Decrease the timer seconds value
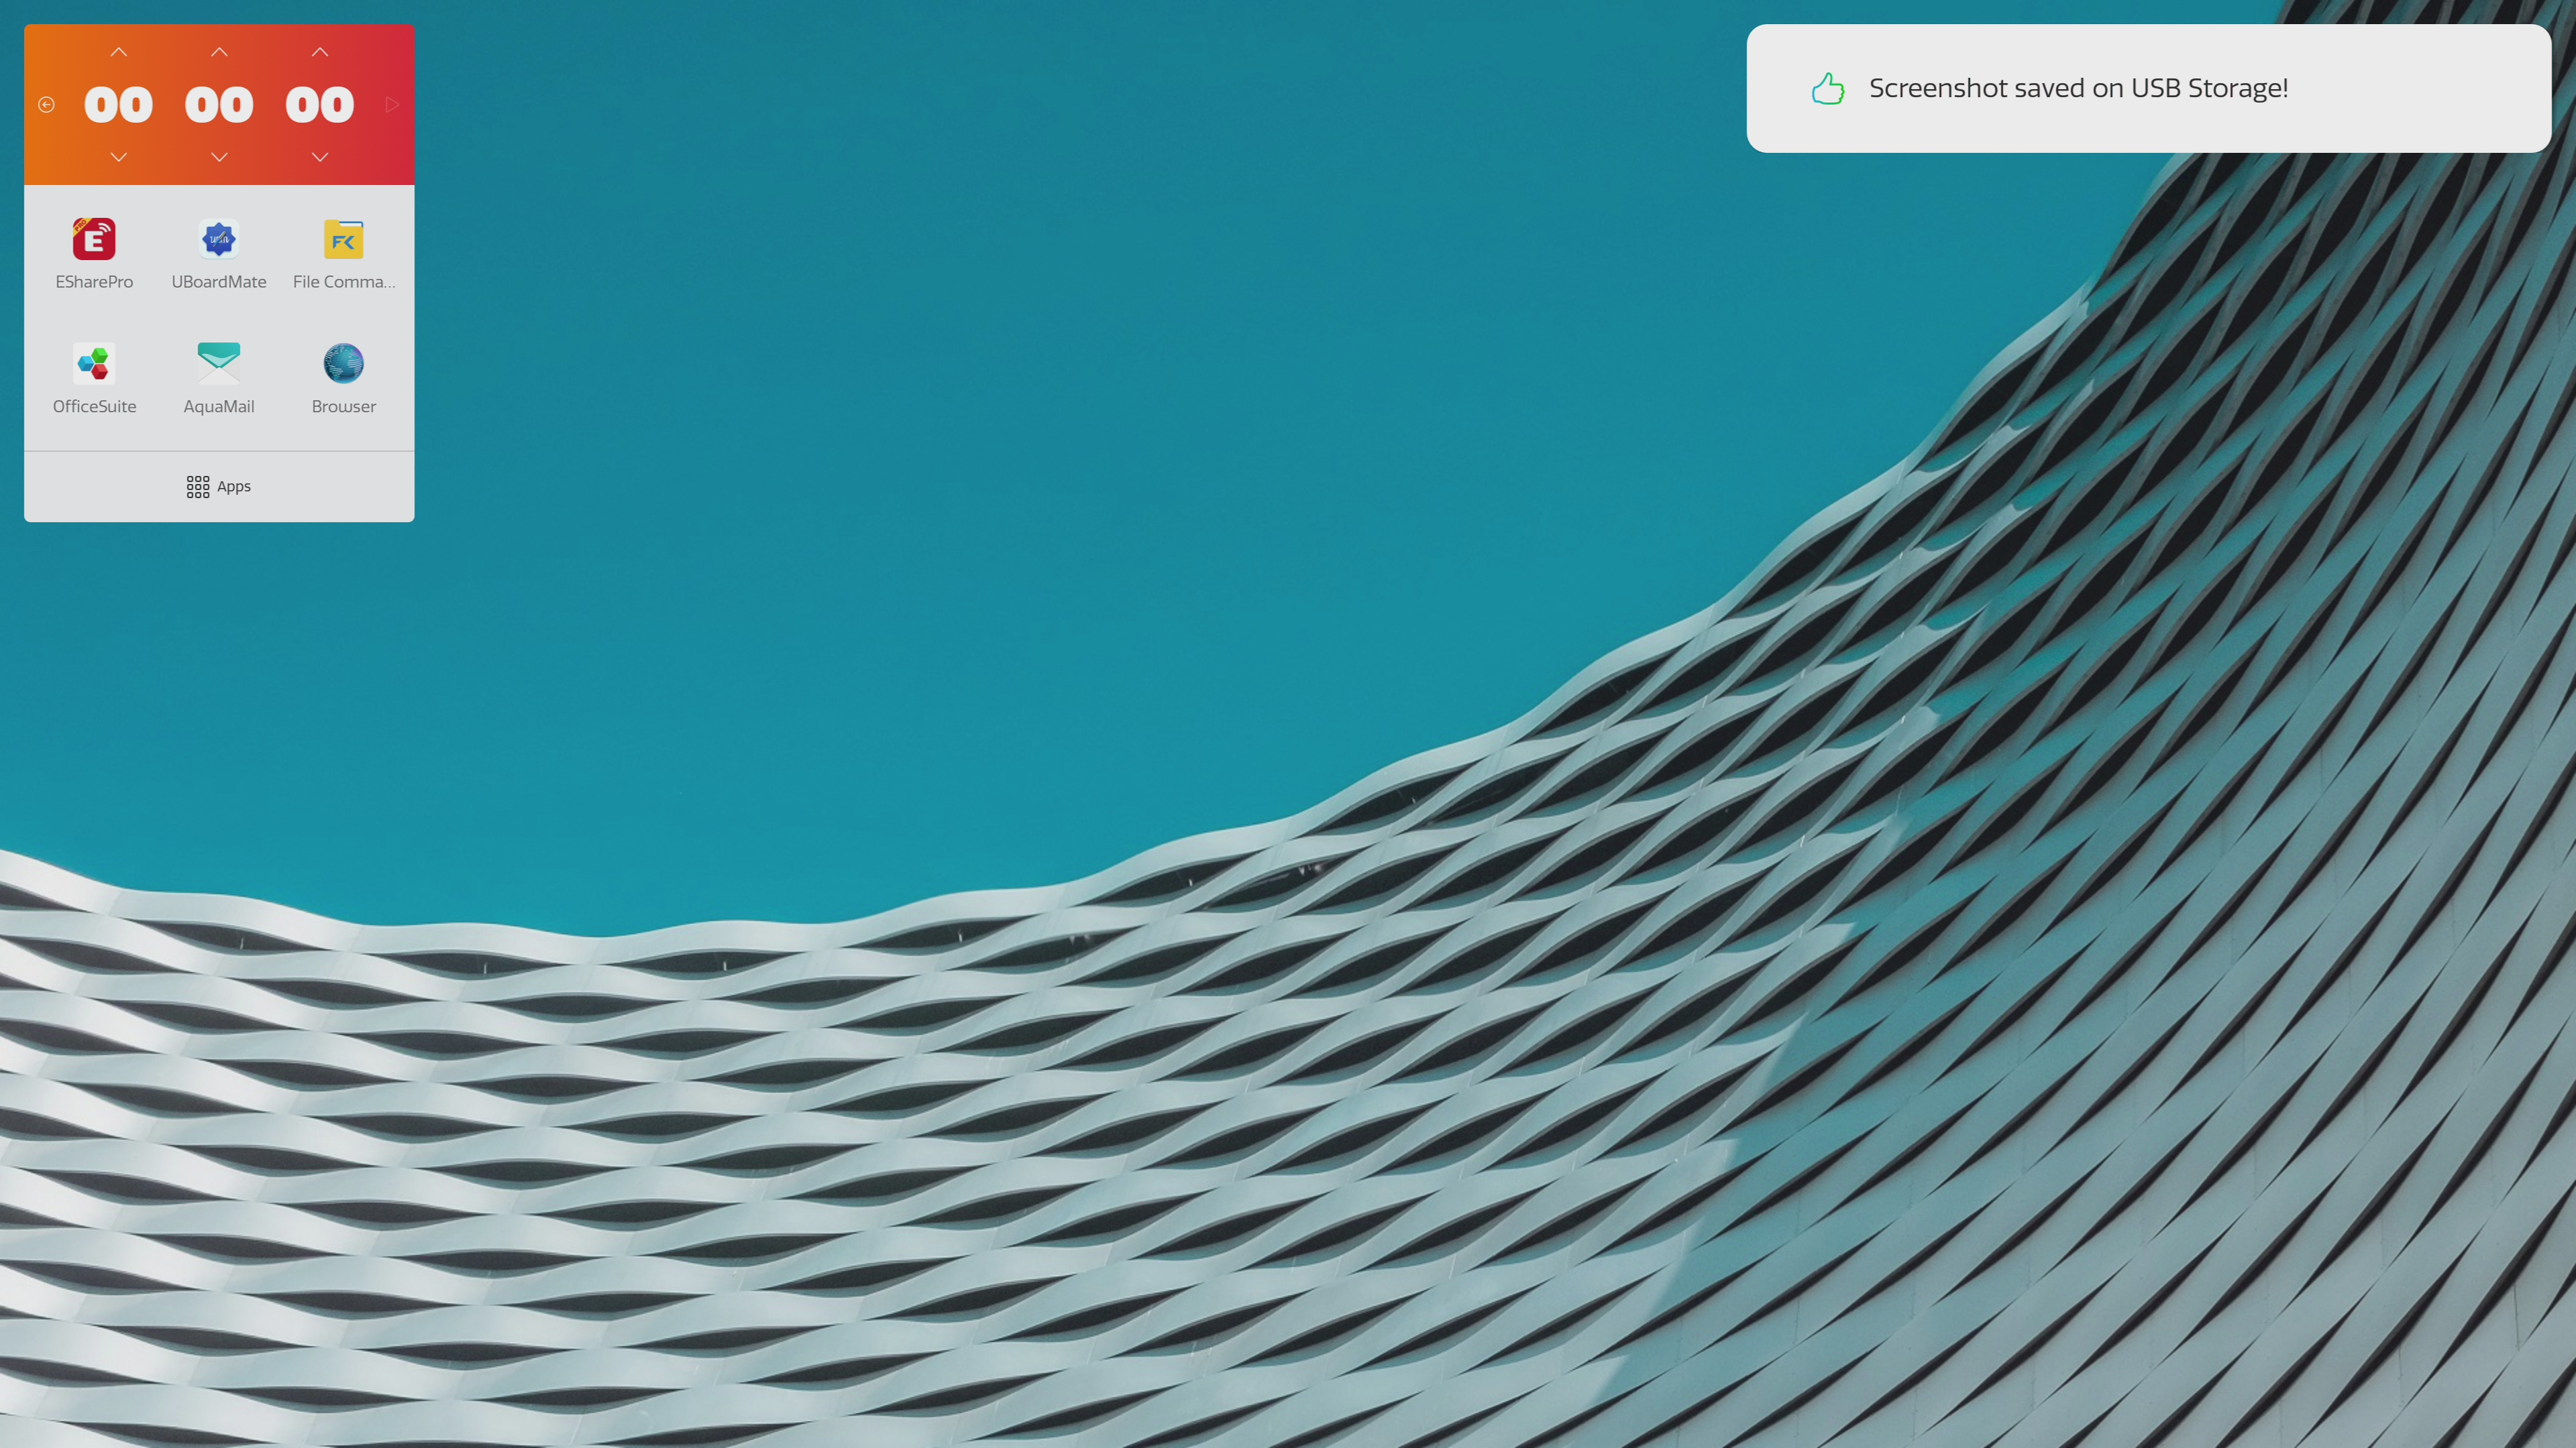 click(x=320, y=157)
